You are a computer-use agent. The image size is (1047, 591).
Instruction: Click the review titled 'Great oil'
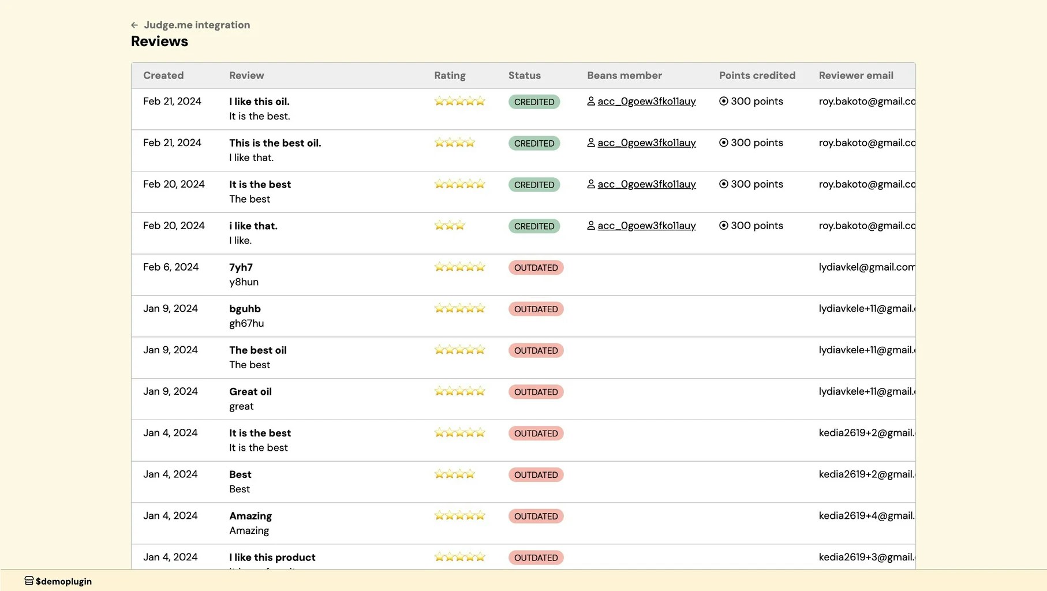coord(250,391)
